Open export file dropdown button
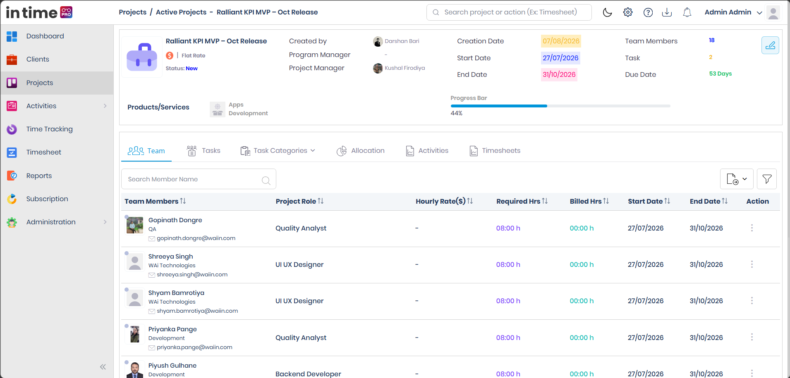The image size is (790, 378). click(x=737, y=179)
